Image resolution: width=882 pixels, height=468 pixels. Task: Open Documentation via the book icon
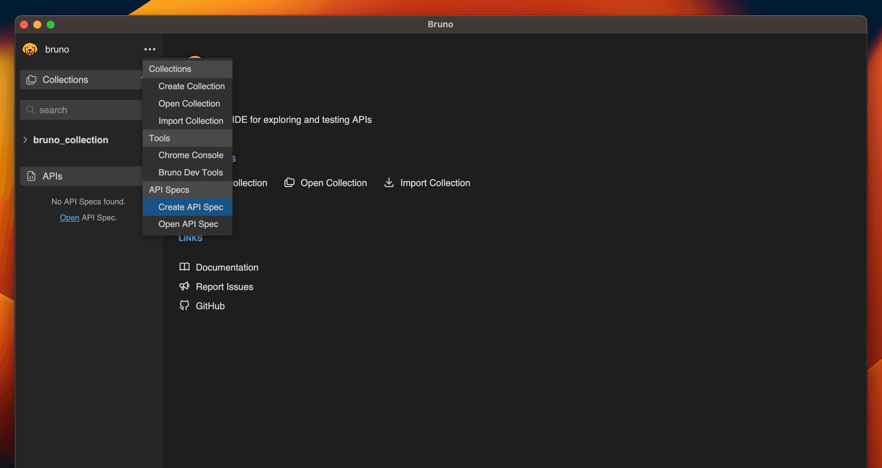click(184, 267)
